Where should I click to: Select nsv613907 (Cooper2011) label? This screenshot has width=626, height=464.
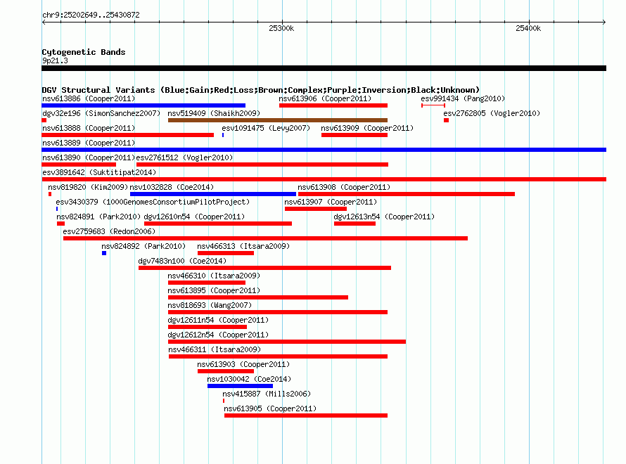[331, 202]
